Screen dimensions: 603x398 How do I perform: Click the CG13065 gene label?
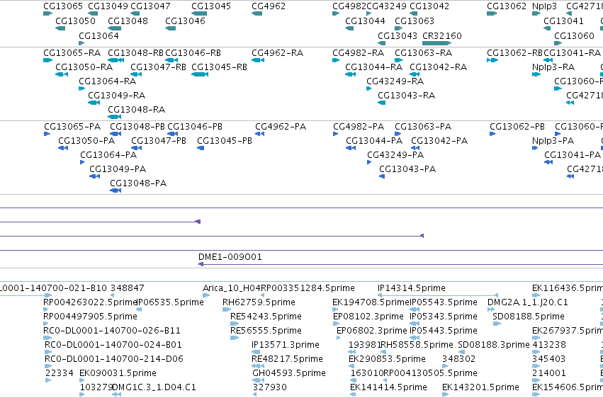click(x=63, y=6)
